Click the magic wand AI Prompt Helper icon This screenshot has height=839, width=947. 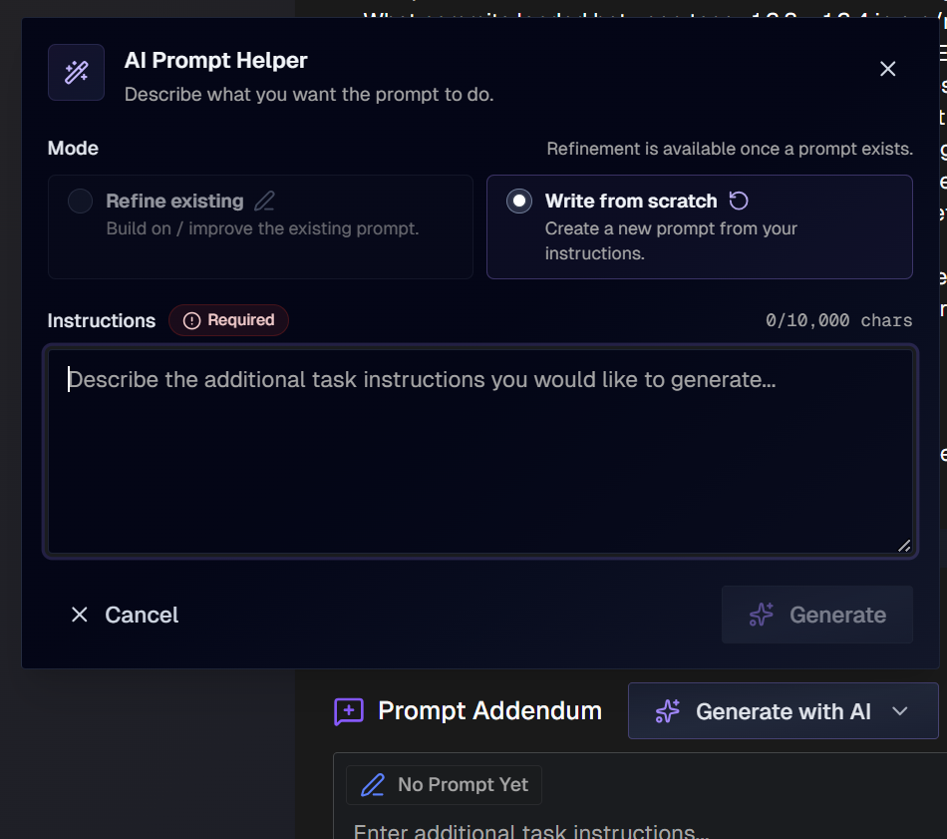(x=76, y=72)
